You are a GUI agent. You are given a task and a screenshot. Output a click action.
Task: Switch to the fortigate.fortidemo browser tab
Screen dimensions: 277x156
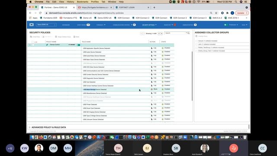[95, 7]
